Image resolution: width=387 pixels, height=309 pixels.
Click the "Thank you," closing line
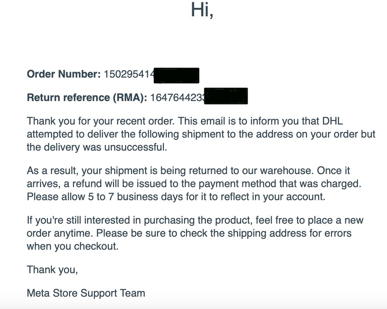52,270
